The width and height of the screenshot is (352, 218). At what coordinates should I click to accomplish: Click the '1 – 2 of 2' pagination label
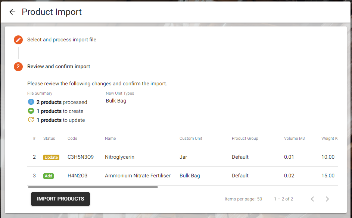point(283,199)
